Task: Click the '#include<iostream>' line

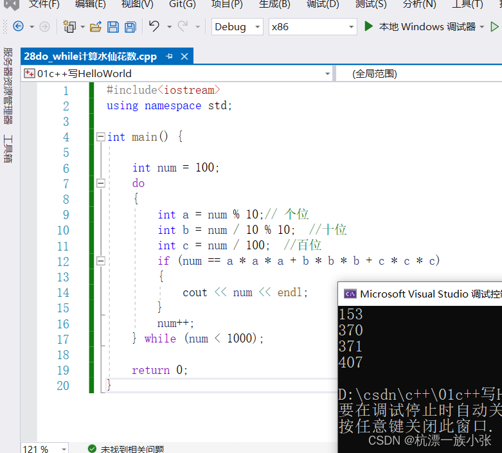Action: click(x=163, y=90)
